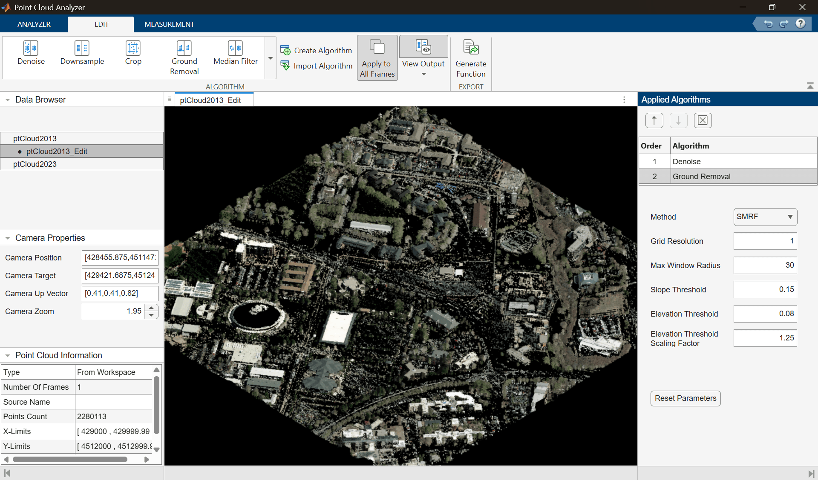Switch to the EDIT tab
Viewport: 818px width, 480px height.
click(x=101, y=24)
